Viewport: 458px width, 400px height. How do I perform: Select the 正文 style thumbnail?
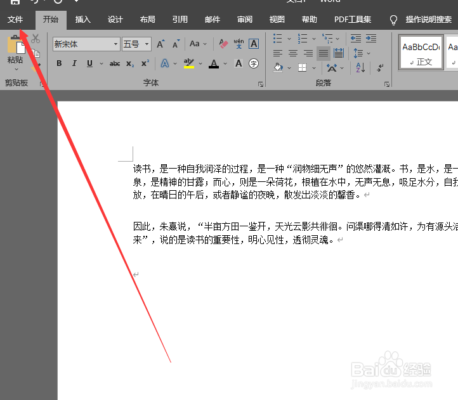(421, 53)
